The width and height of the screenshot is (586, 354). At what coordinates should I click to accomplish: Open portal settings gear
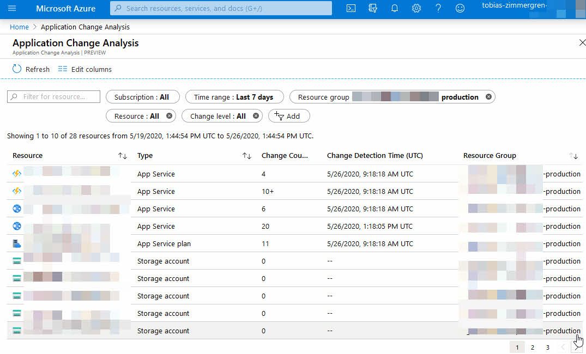[x=416, y=8]
